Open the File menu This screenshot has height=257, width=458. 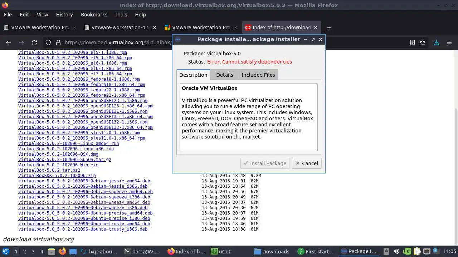tap(8, 15)
